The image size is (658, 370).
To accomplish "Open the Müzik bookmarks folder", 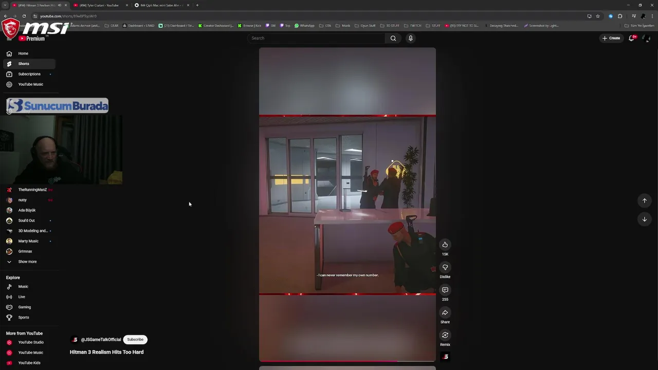I will click(343, 26).
